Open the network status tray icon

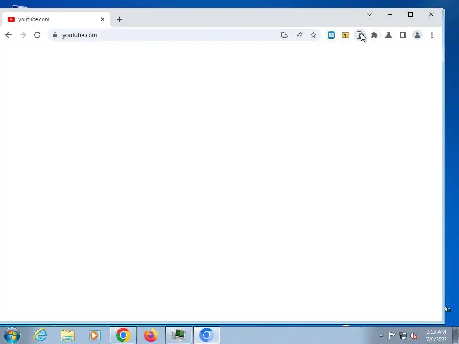(x=403, y=335)
